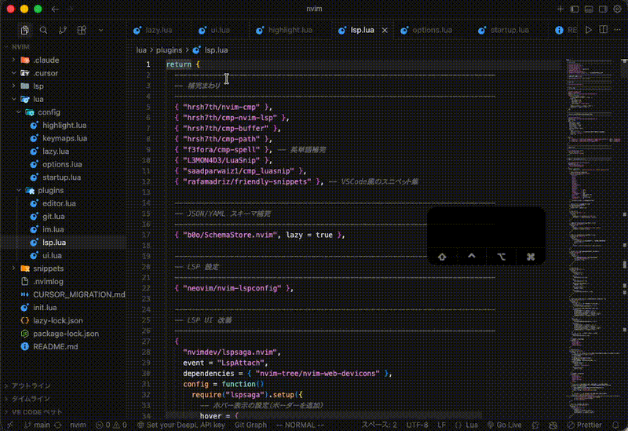This screenshot has width=628, height=431.
Task: Open the settings gear in title bar
Action: click(617, 9)
